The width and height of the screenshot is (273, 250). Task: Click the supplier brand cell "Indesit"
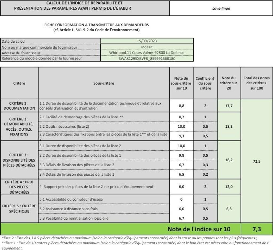[x=147, y=47]
